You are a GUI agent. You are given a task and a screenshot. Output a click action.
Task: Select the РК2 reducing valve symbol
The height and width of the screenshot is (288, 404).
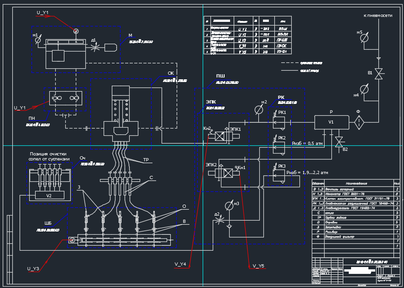(x=279, y=147)
